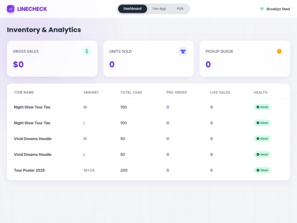Click the Good badge for Night Glow Tour Tee L
This screenshot has height=223, width=297.
click(262, 123)
